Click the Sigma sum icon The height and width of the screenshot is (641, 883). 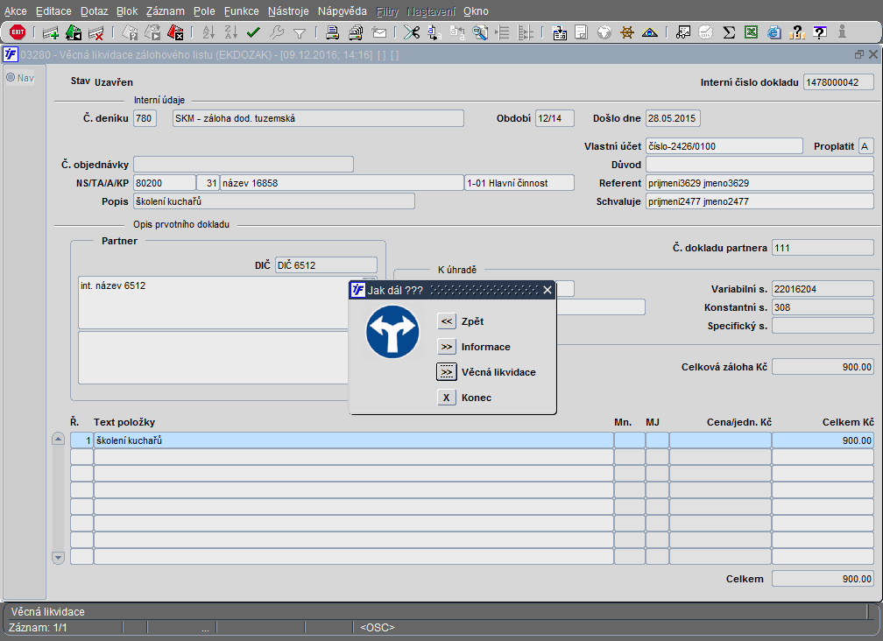pyautogui.click(x=728, y=33)
